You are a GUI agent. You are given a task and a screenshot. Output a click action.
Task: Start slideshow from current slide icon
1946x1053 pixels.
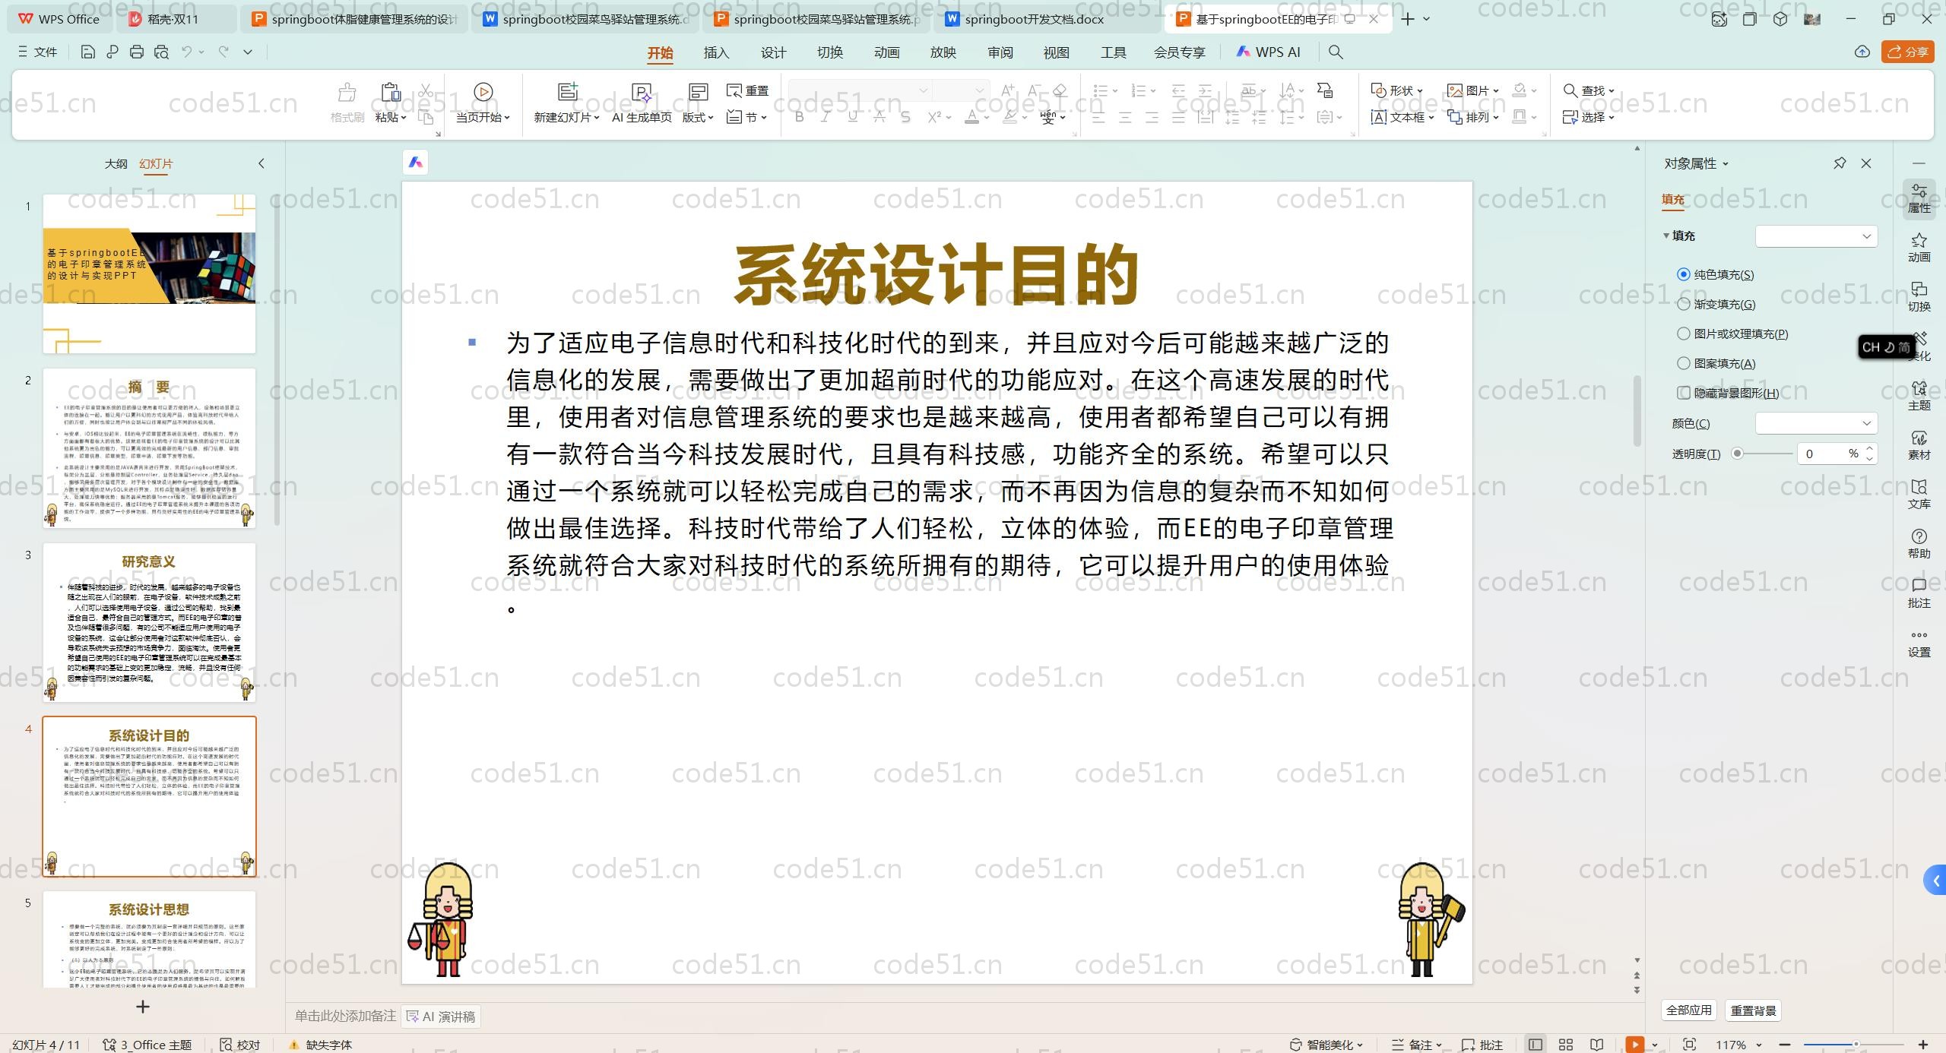483,92
